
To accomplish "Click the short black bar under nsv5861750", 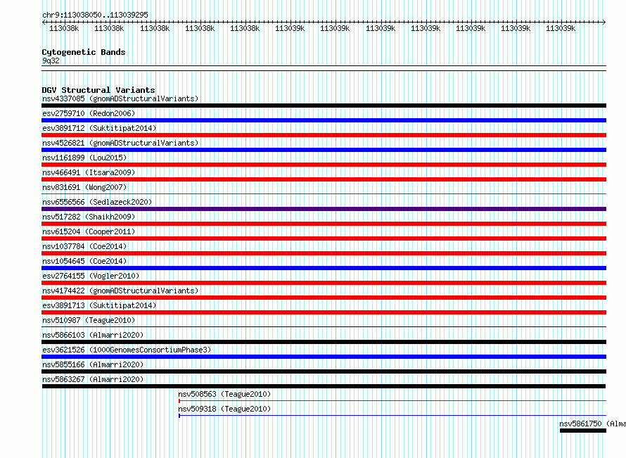I will (583, 431).
